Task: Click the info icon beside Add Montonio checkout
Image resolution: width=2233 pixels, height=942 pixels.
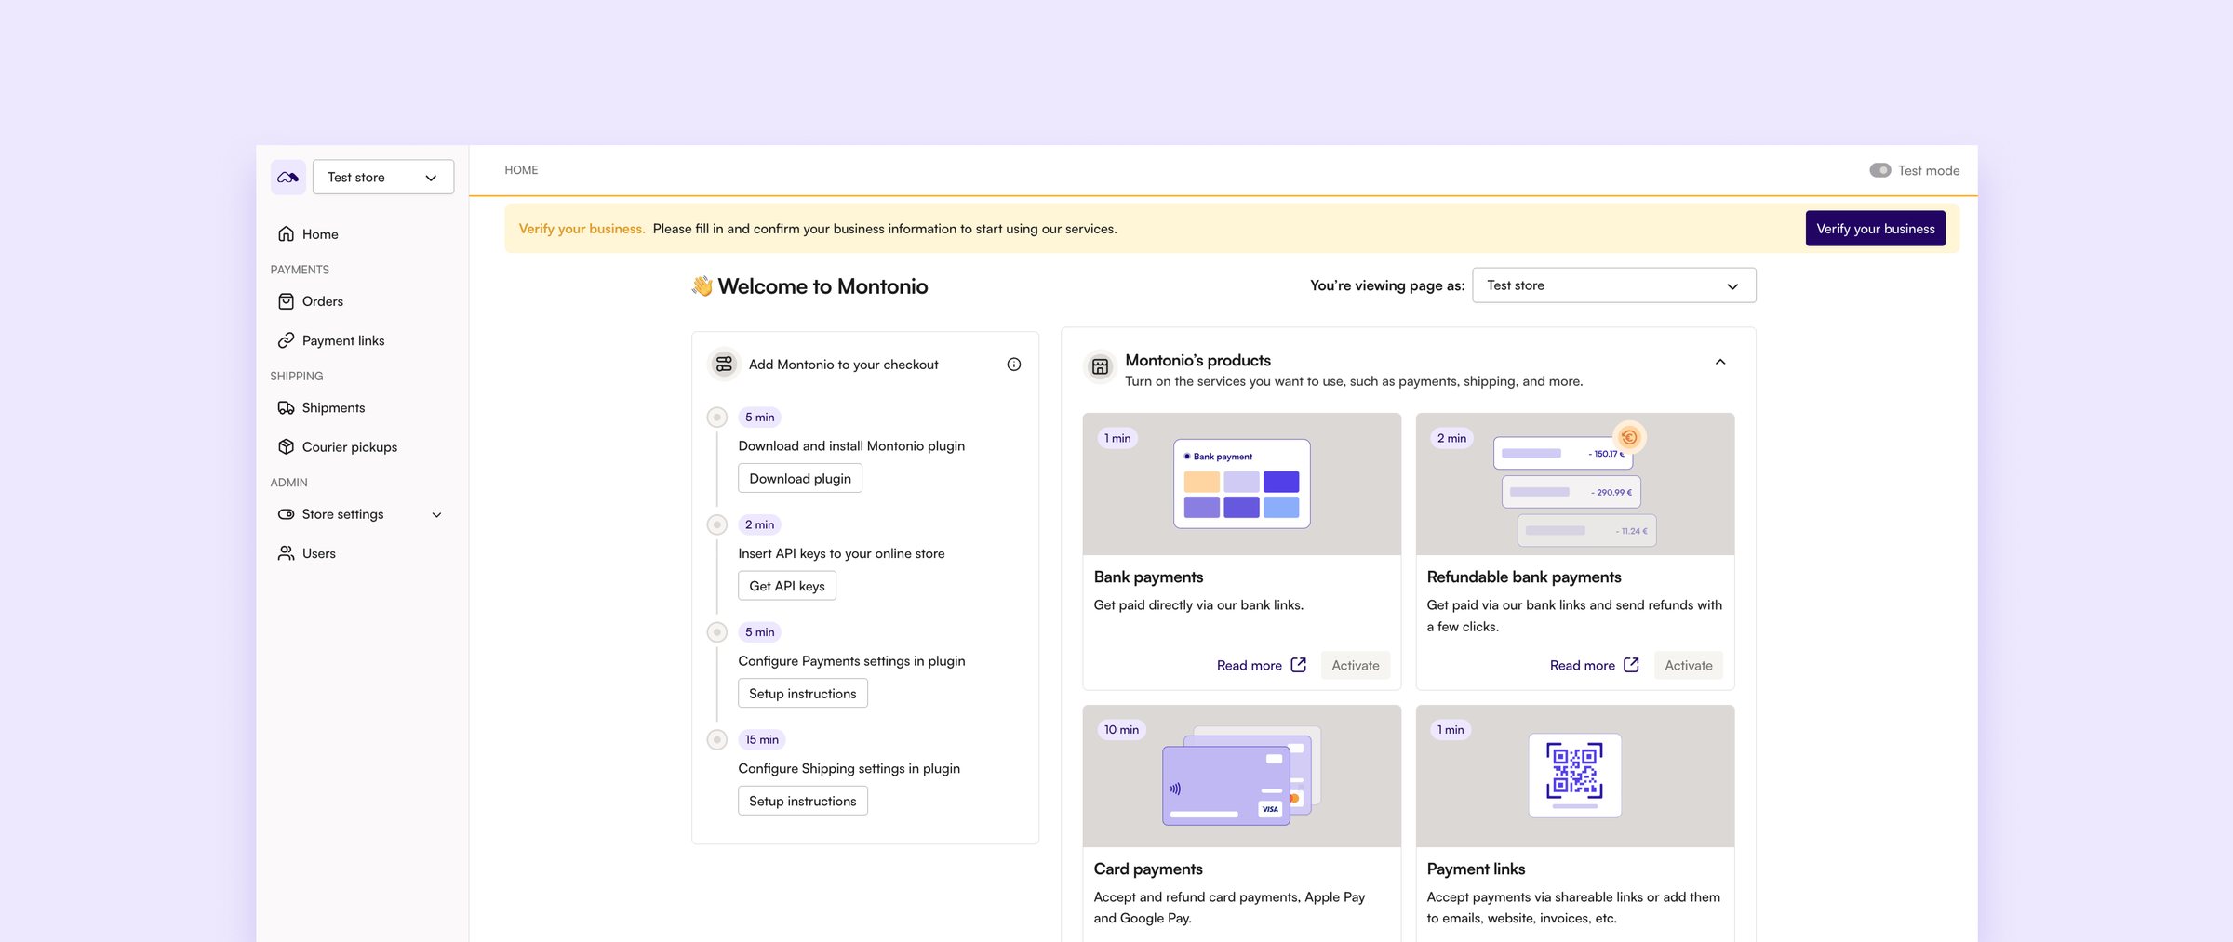Action: pos(1014,365)
